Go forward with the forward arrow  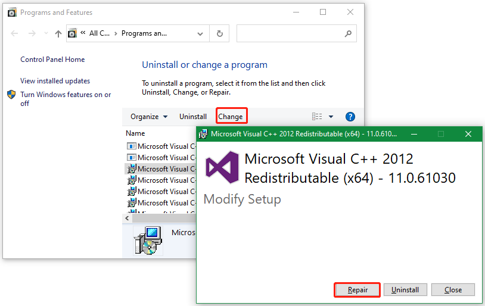coord(32,33)
